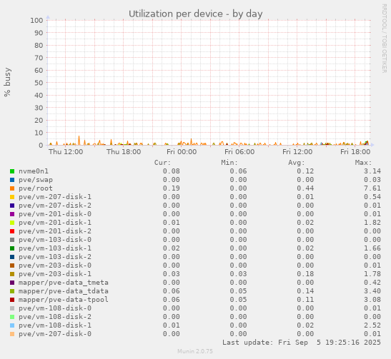Select the pve/vm-108-disk-0 label

coord(55,308)
